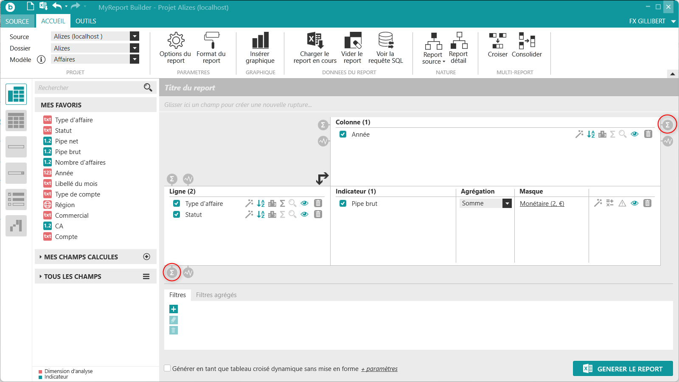
Task: Delete the Pipe brut indicator
Action: pyautogui.click(x=647, y=203)
